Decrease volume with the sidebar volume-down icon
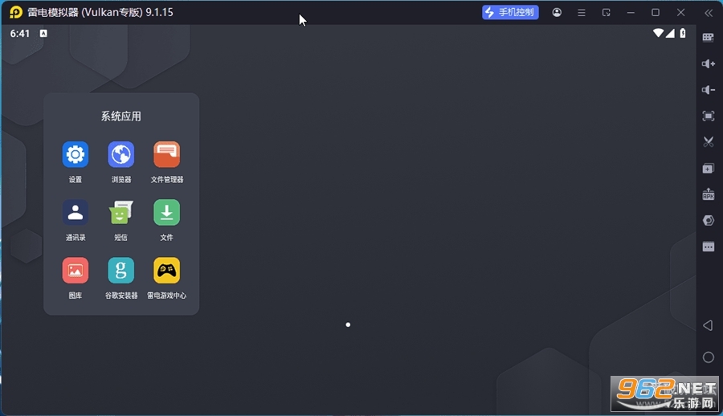Image resolution: width=723 pixels, height=416 pixels. tap(709, 90)
